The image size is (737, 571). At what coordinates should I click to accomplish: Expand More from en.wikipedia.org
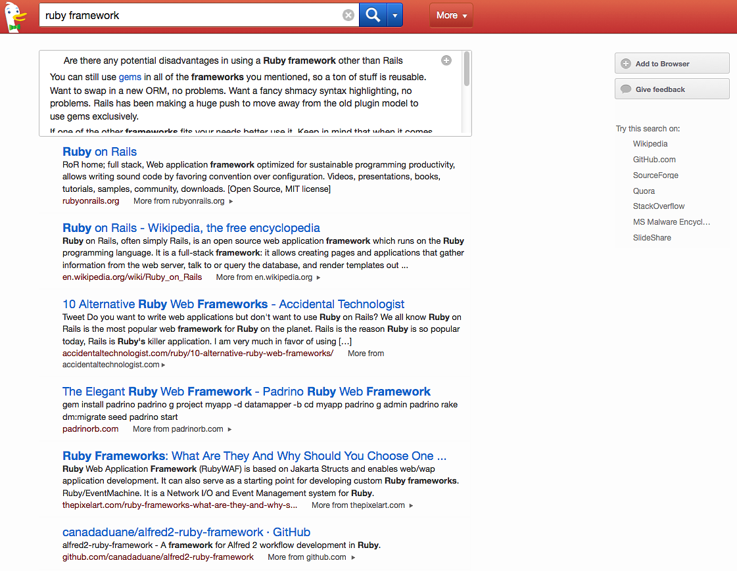click(268, 277)
